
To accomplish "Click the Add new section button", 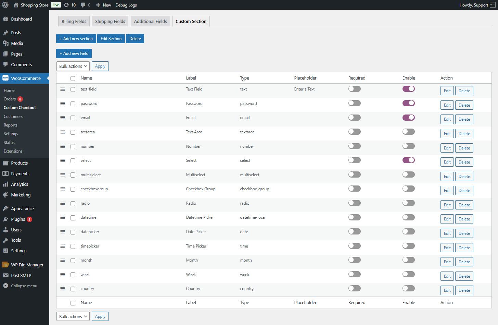I will click(76, 38).
